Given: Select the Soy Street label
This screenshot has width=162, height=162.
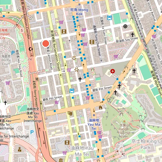Looking at the screenshot, I should pyautogui.click(x=127, y=40).
